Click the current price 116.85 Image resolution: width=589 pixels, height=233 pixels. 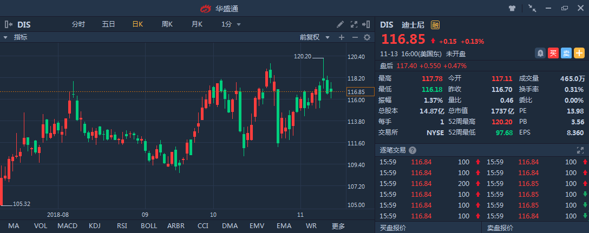tap(403, 39)
